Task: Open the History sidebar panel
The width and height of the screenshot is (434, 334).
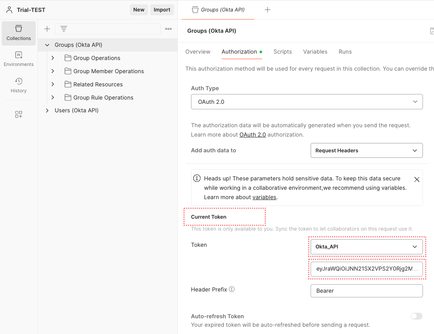Action: click(19, 85)
